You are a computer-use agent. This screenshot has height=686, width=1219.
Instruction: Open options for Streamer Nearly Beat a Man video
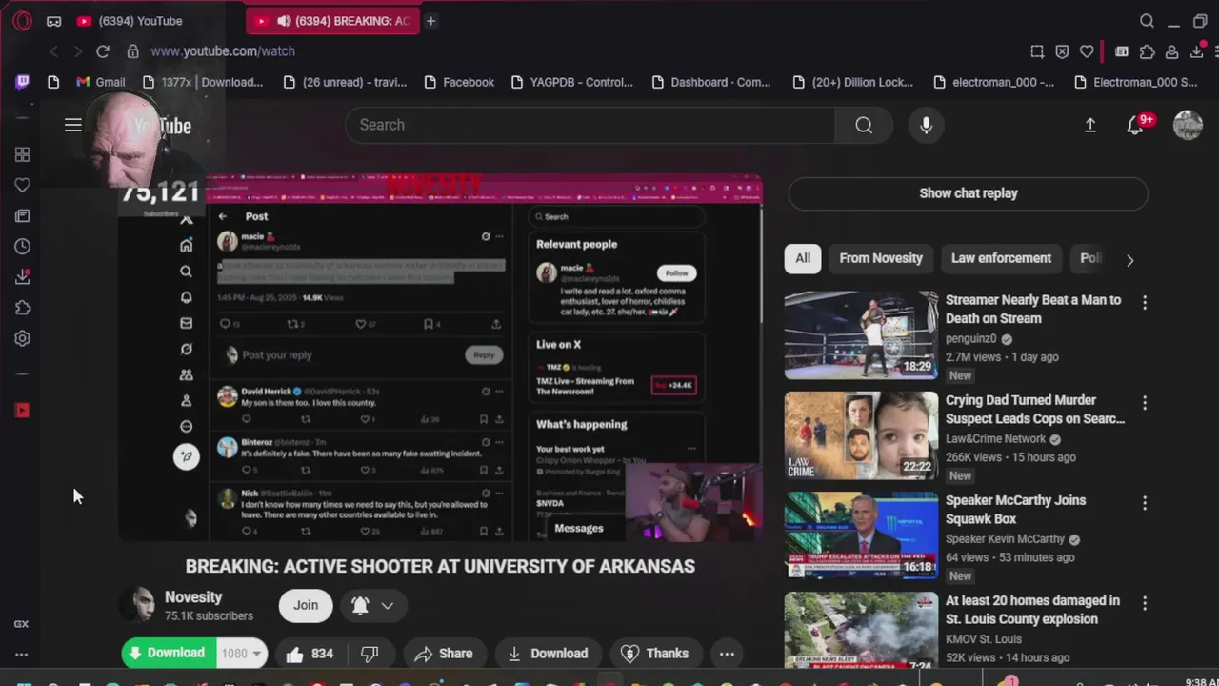[x=1145, y=302]
